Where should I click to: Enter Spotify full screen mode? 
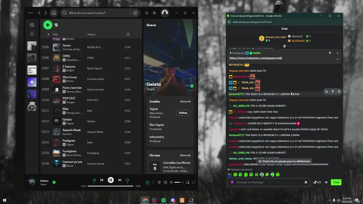(x=193, y=182)
